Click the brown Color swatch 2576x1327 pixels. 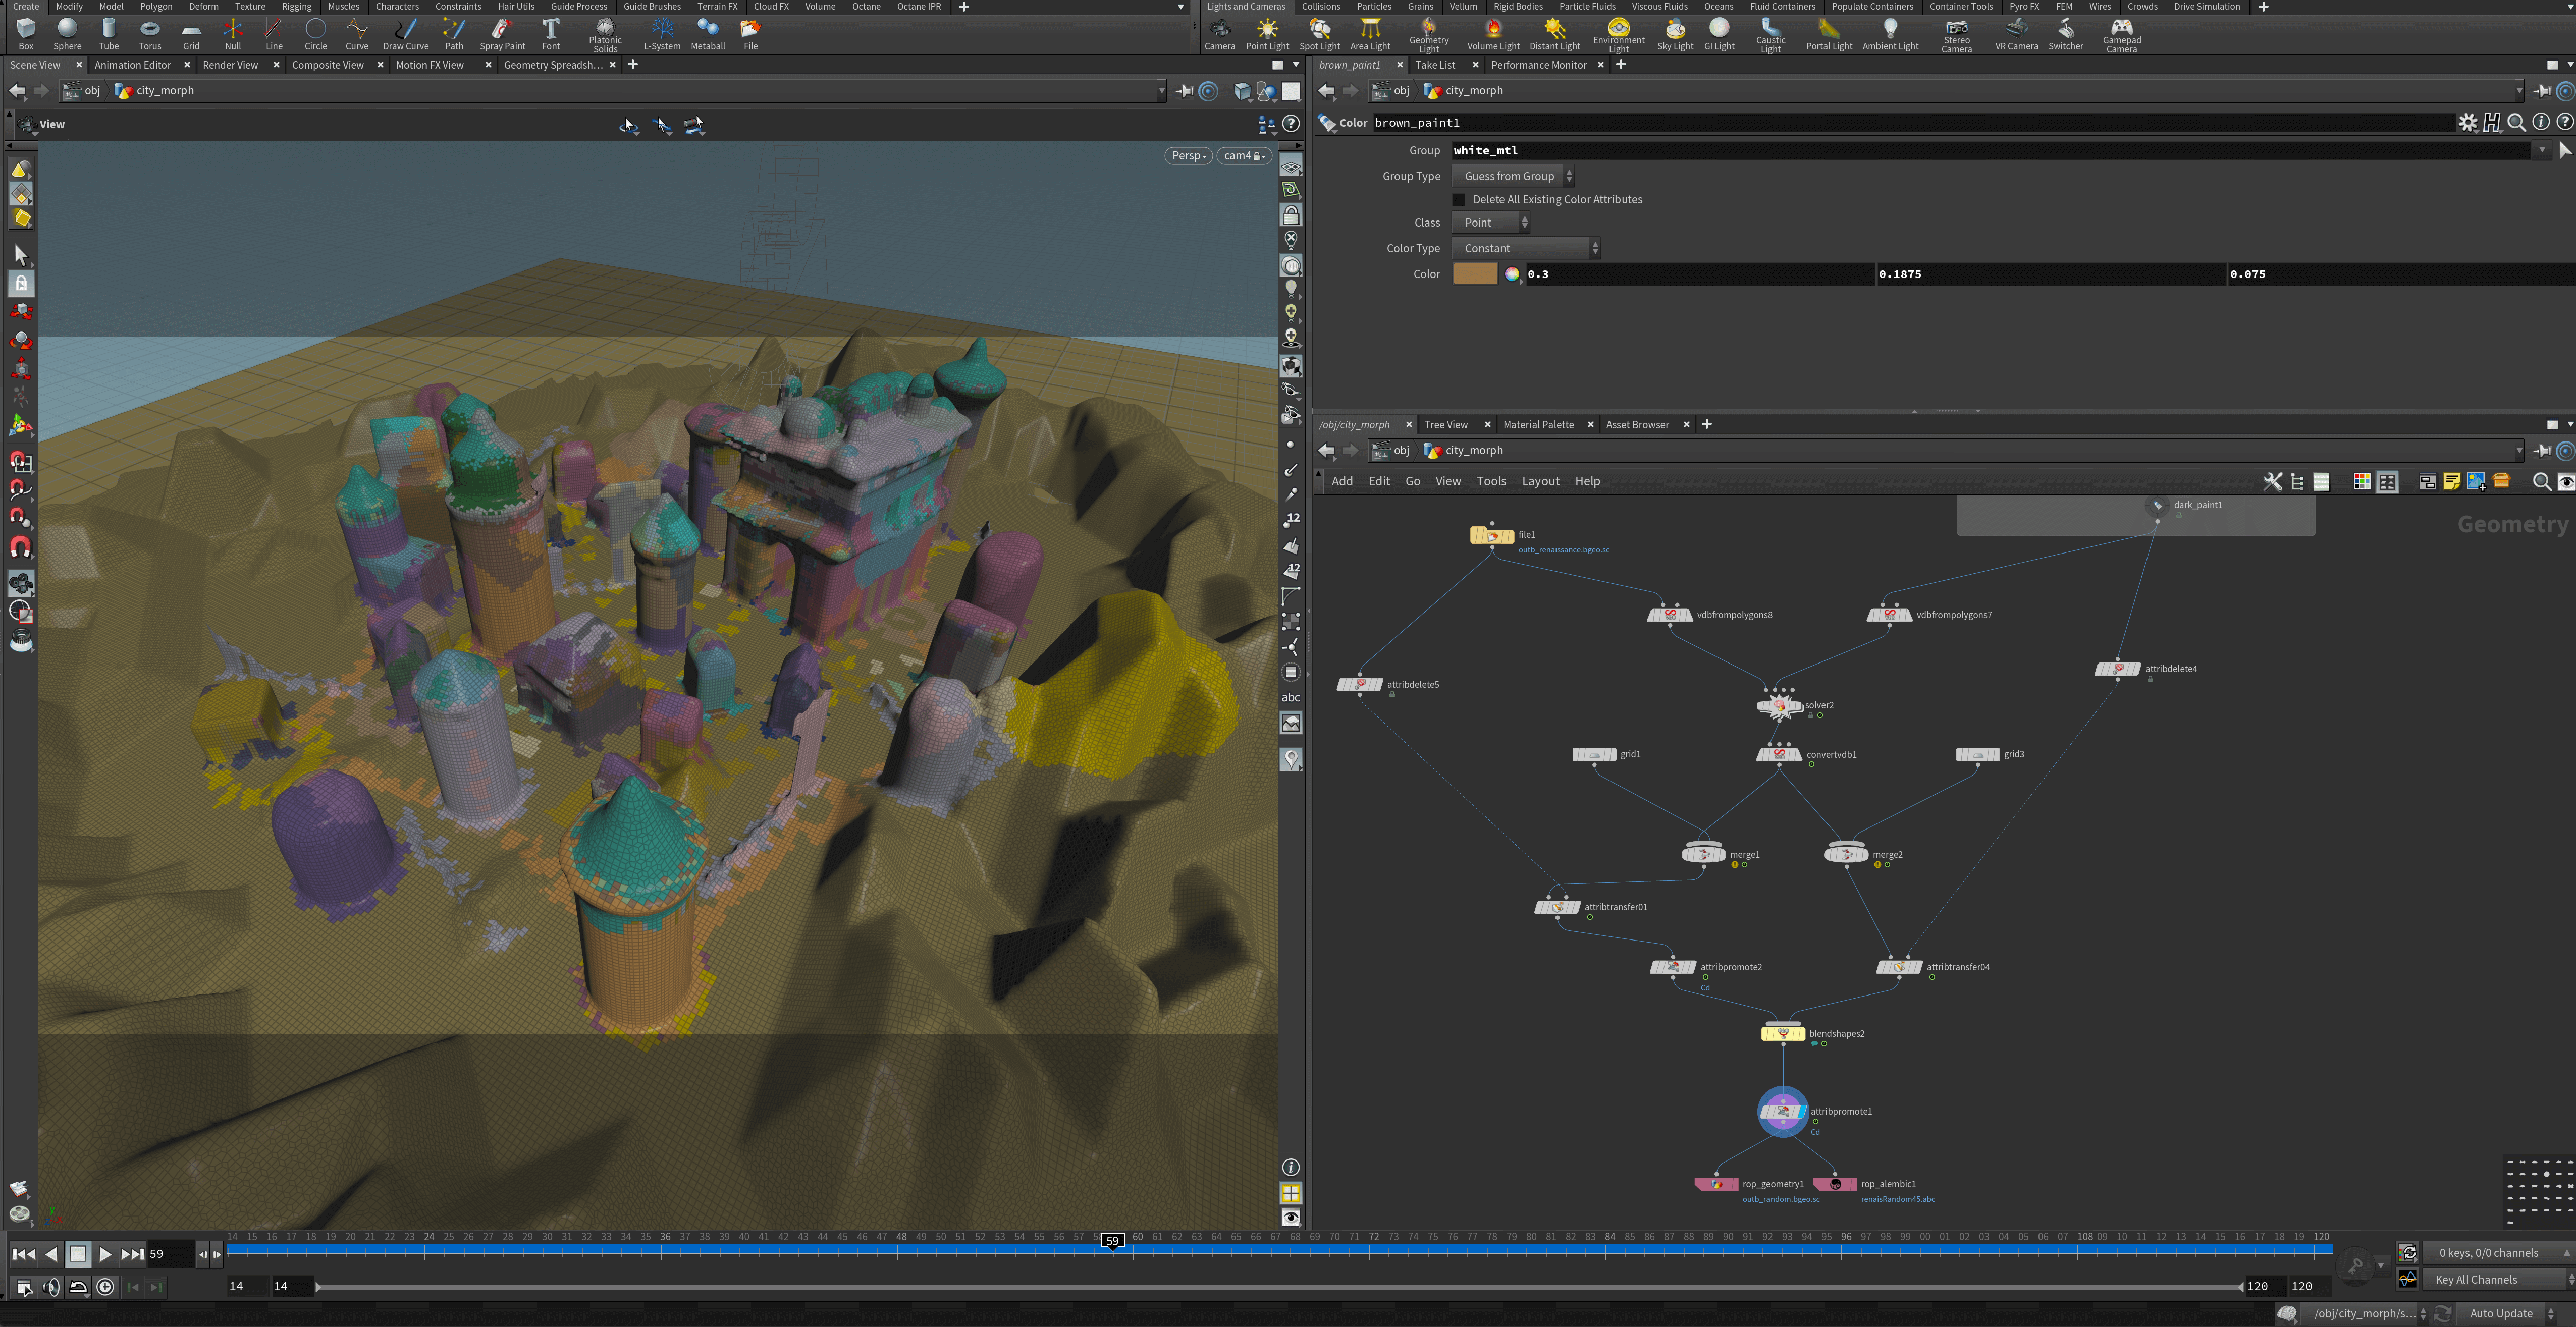pos(1475,274)
